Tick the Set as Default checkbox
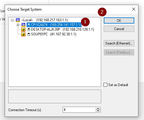This screenshot has height=120, width=144. coord(105,85)
